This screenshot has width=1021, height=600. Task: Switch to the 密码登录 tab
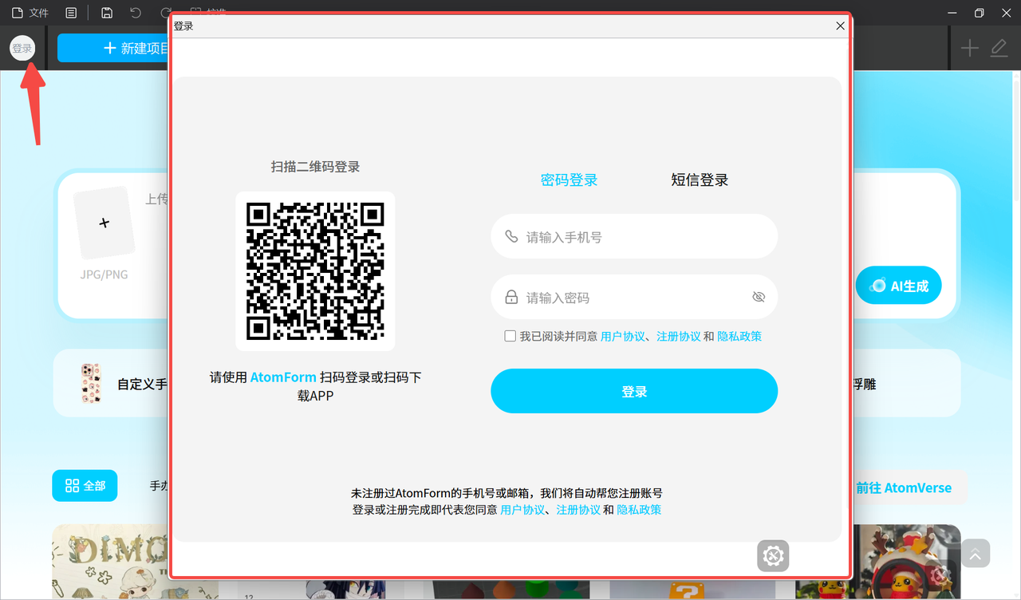pos(569,180)
